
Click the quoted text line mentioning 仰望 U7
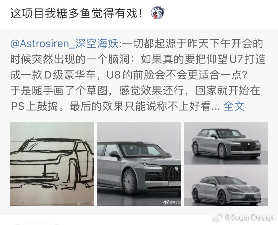tap(138, 59)
